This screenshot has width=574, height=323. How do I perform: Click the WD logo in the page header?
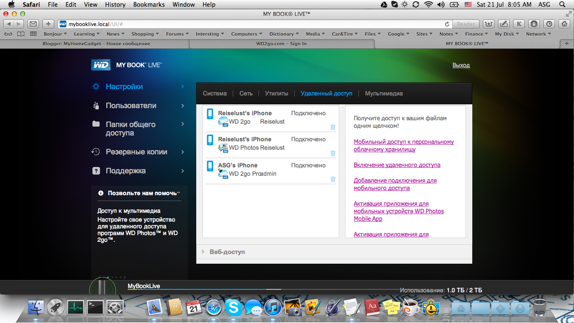pos(101,65)
